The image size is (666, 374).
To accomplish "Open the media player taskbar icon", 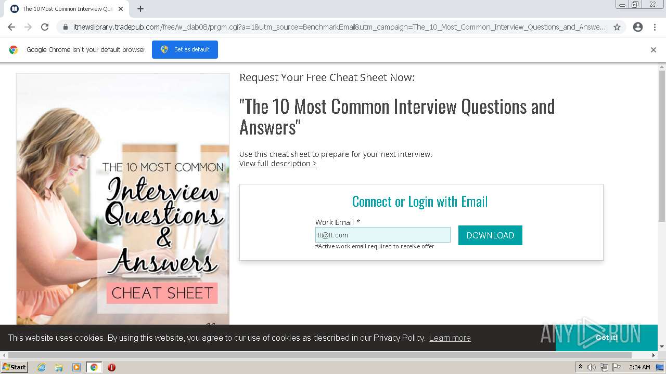I will pyautogui.click(x=76, y=367).
